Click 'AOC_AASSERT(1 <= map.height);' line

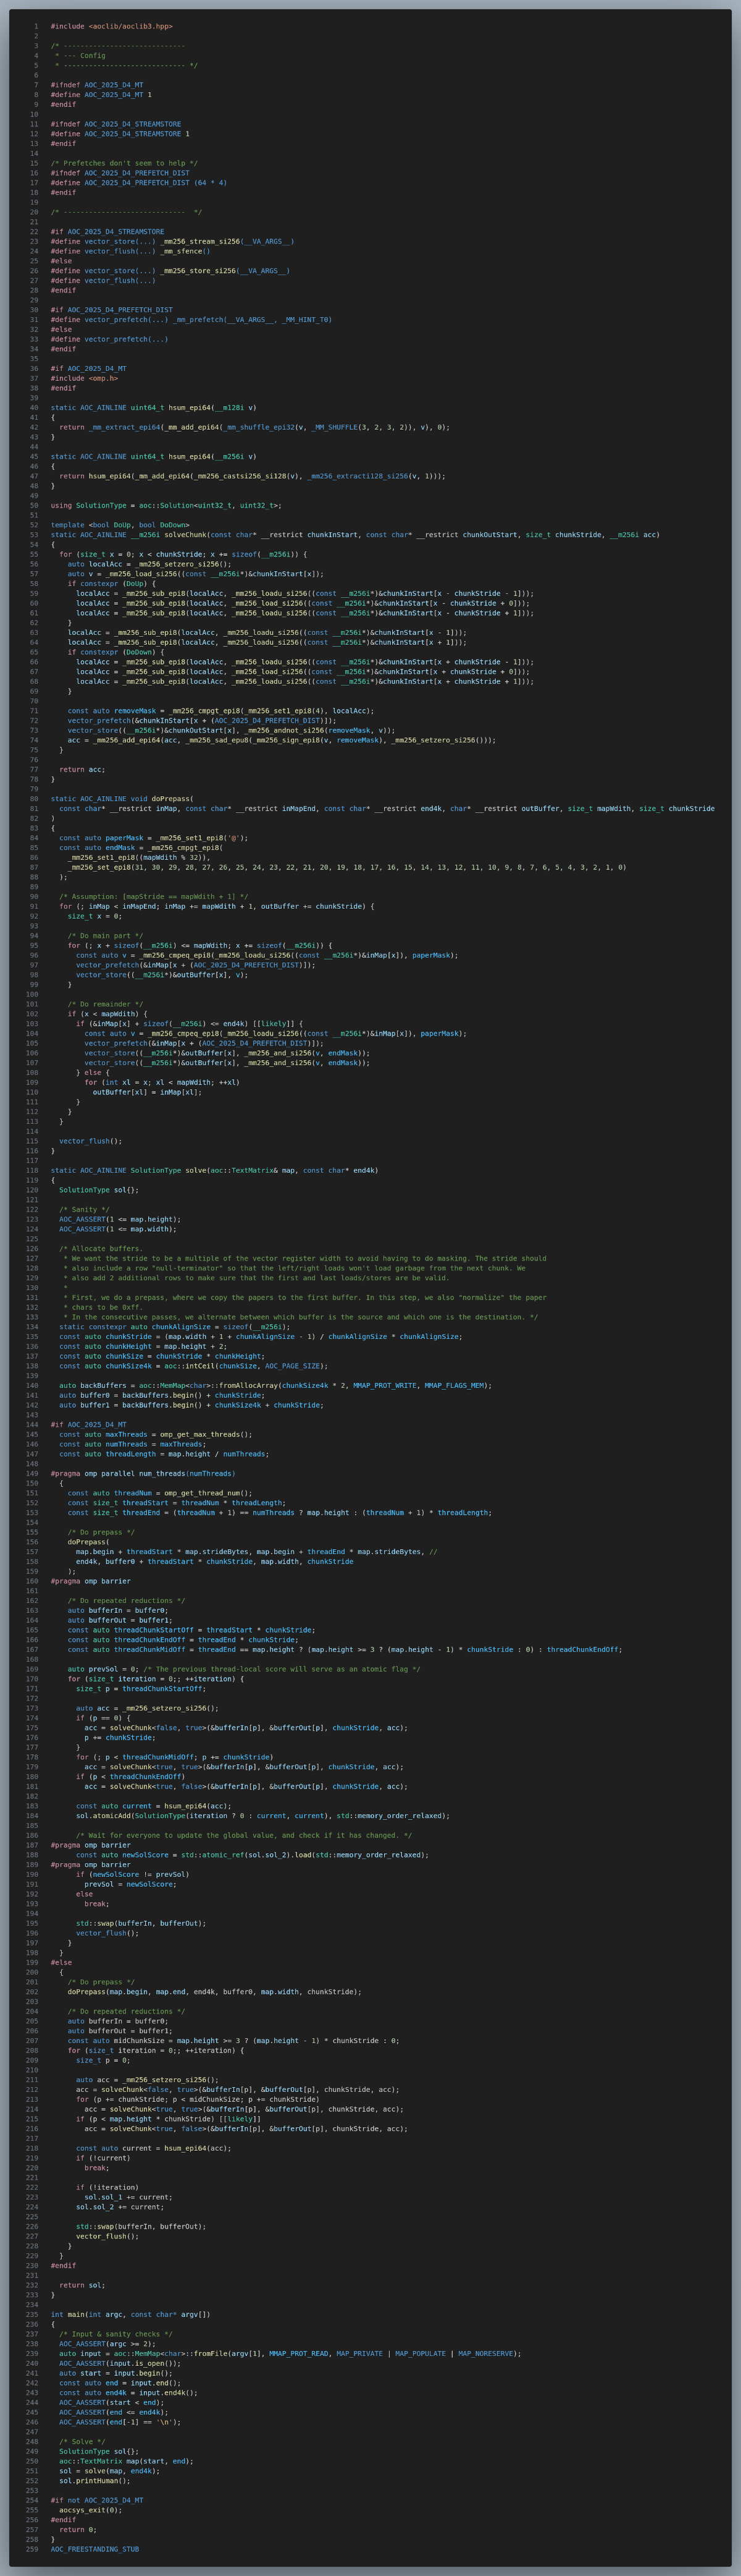(120, 1219)
